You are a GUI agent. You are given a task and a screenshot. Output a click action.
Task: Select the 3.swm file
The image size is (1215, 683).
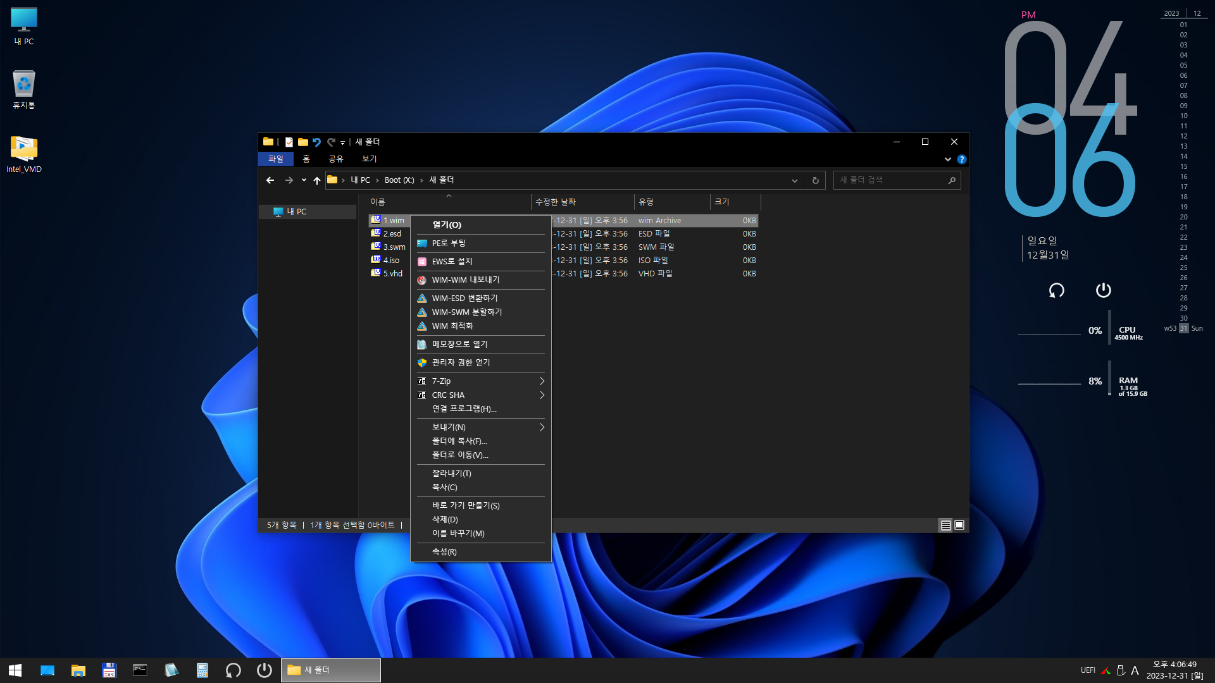coord(394,247)
